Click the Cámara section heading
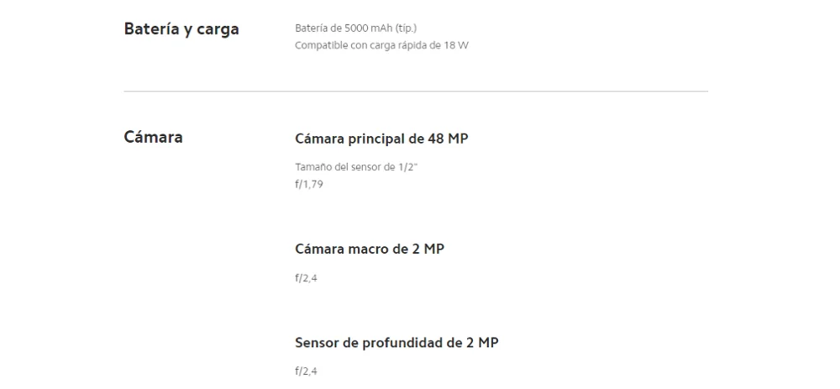840x389 pixels. click(x=153, y=137)
